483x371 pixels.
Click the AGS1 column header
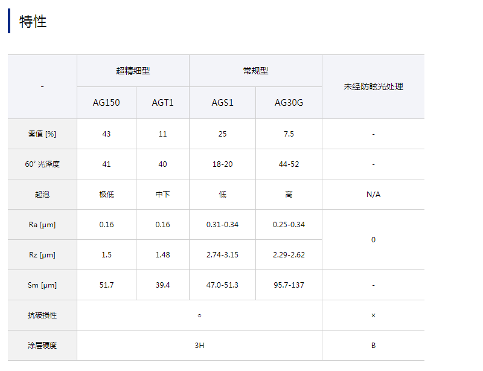tap(222, 103)
